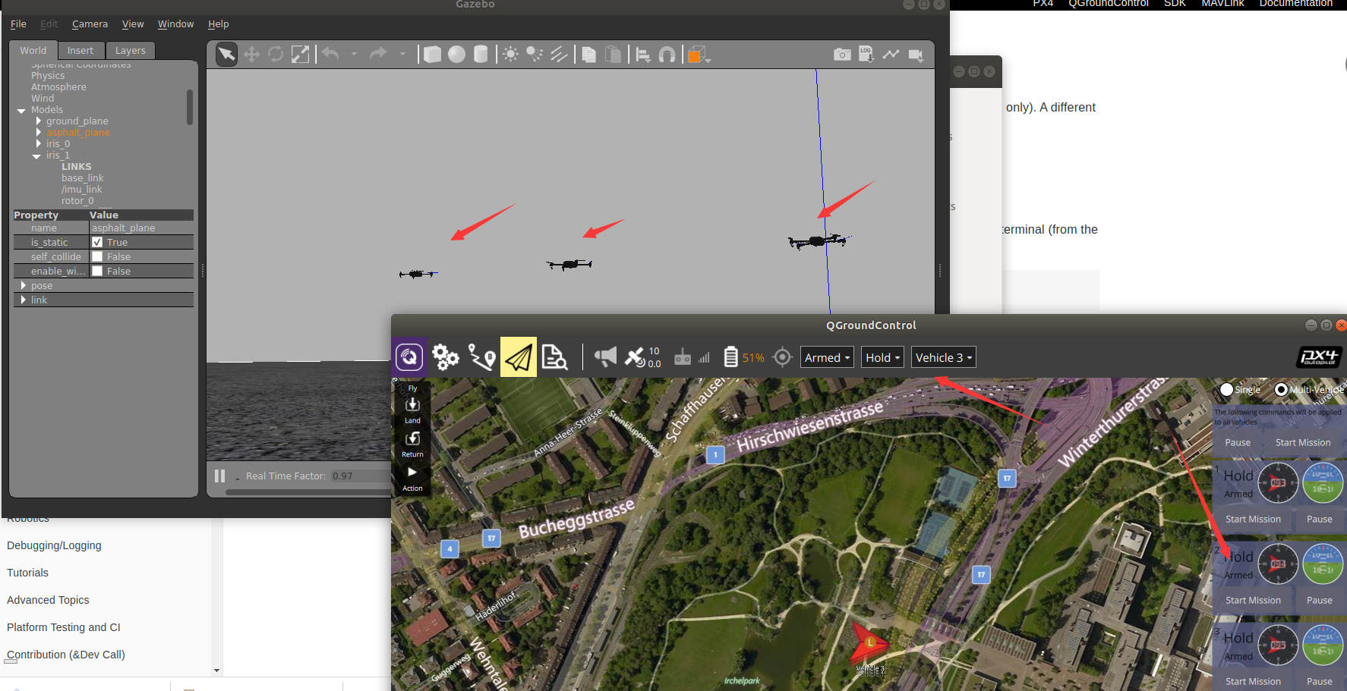The image size is (1347, 691).
Task: Open the undo history dropdown arrow
Action: 354,54
